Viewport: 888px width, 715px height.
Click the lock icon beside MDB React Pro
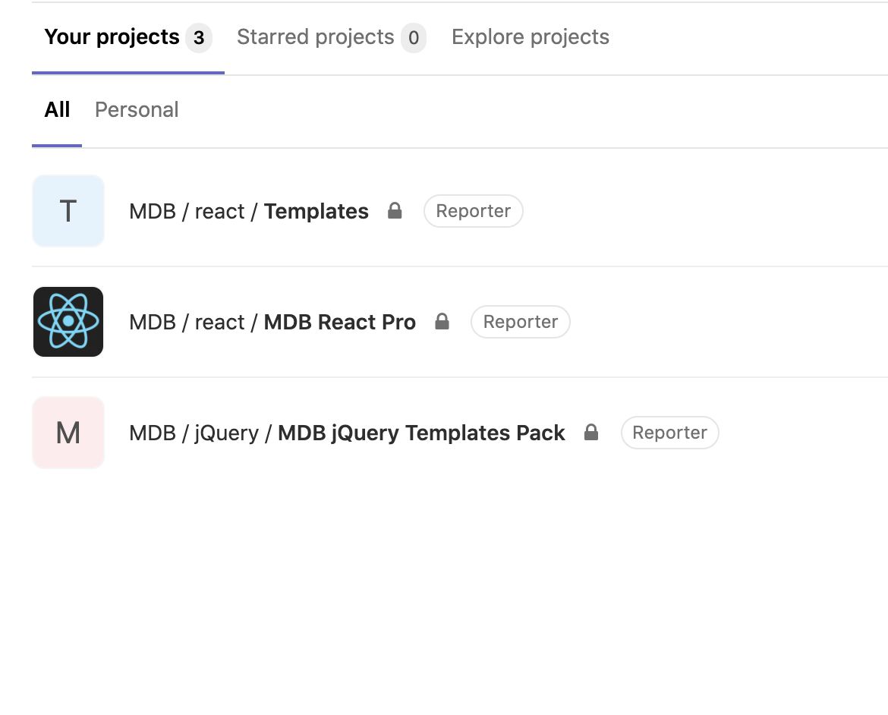tap(442, 322)
